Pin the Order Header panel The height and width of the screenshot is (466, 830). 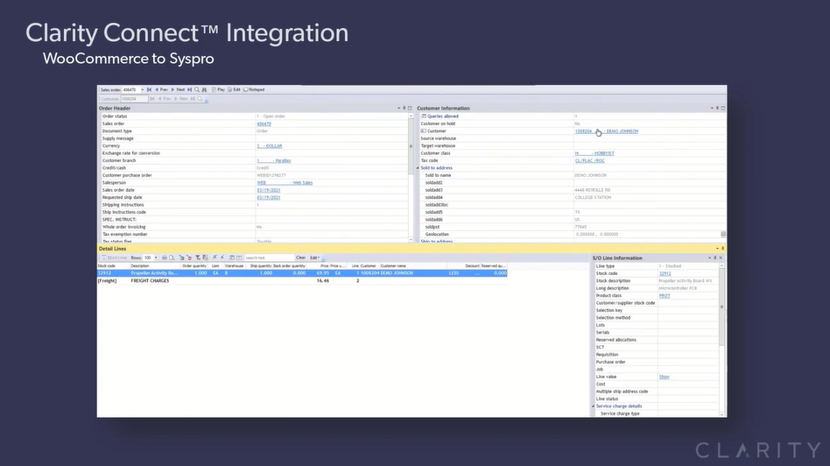(404, 108)
